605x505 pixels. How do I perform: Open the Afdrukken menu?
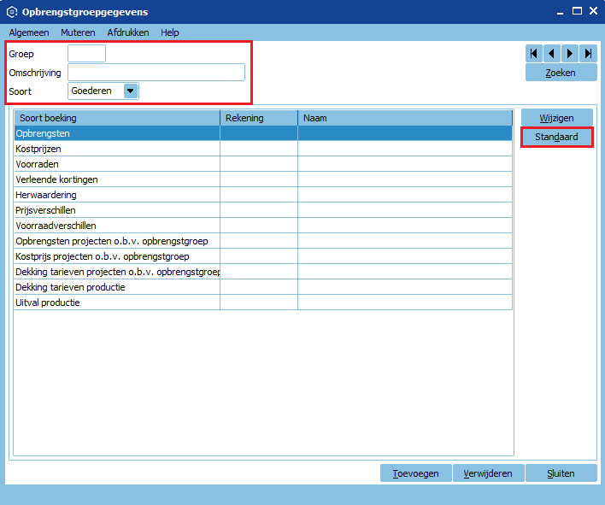[x=128, y=32]
